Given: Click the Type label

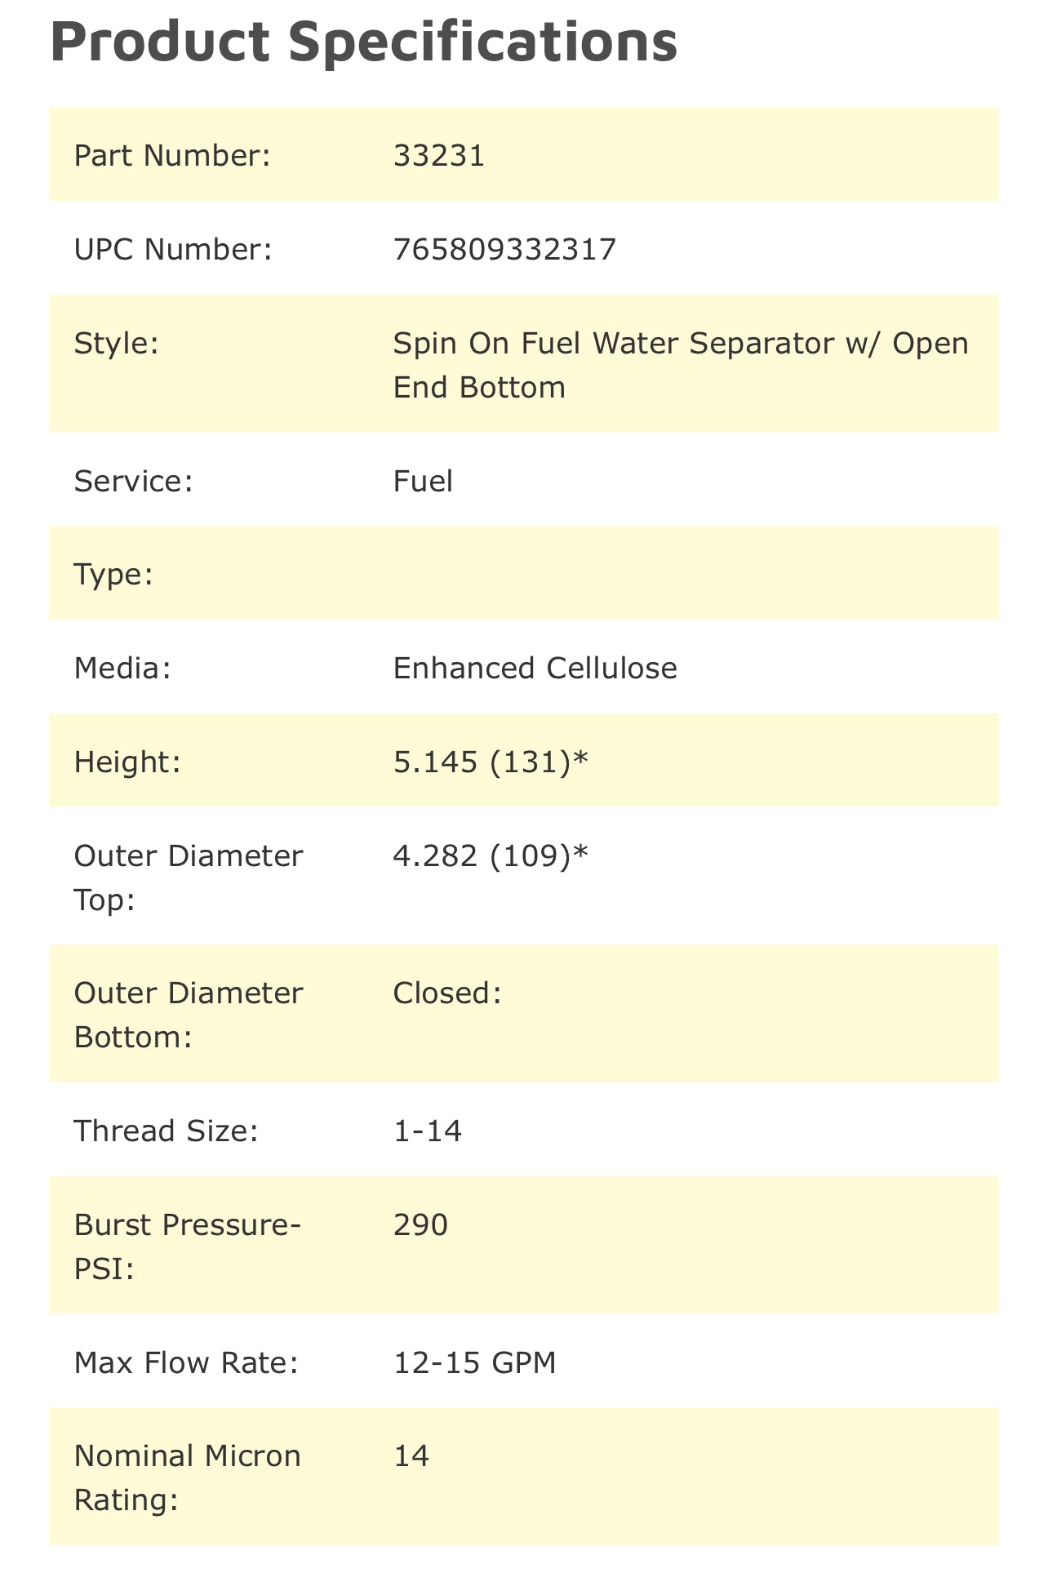Looking at the screenshot, I should (113, 574).
